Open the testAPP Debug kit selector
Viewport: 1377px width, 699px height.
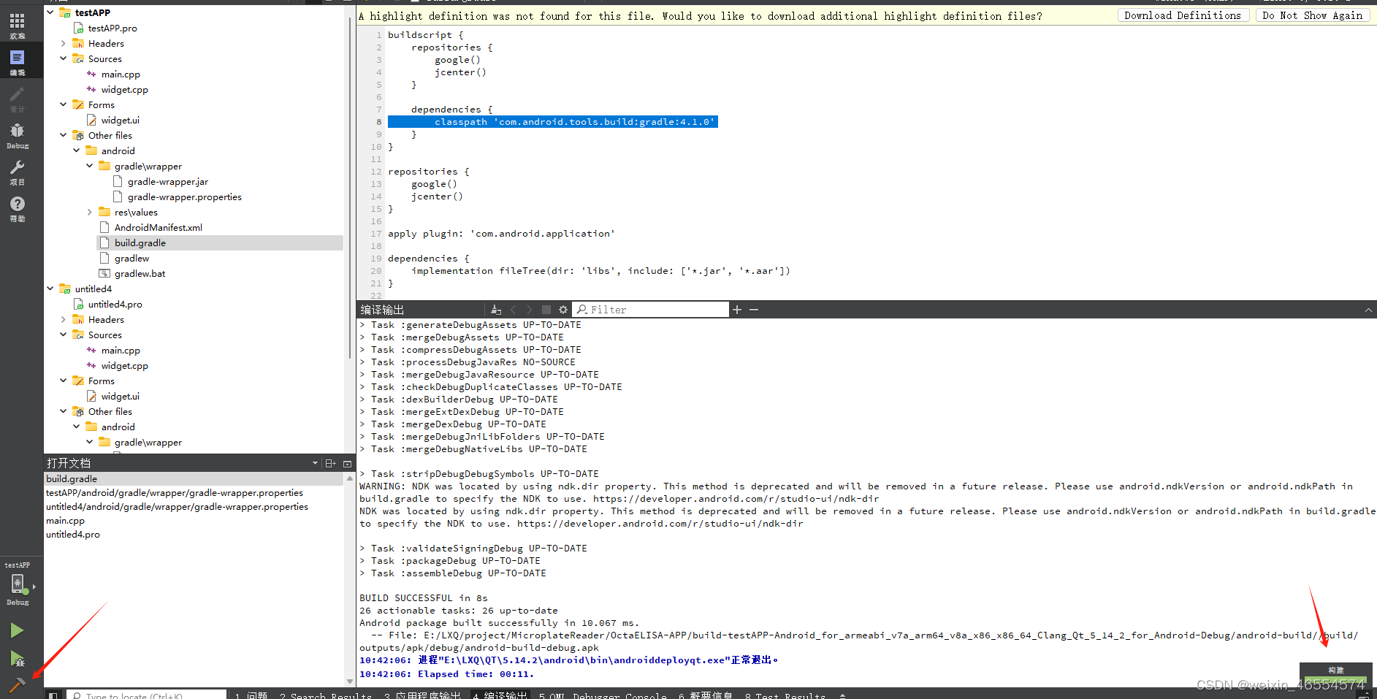tap(18, 584)
